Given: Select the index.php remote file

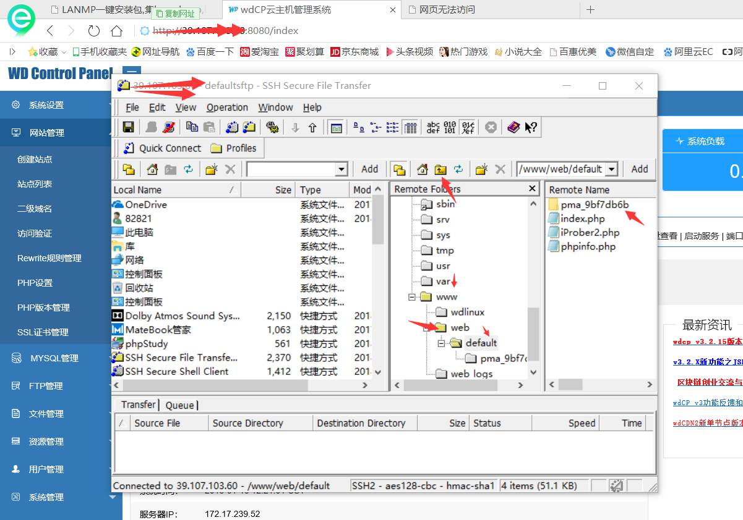Looking at the screenshot, I should (x=582, y=219).
